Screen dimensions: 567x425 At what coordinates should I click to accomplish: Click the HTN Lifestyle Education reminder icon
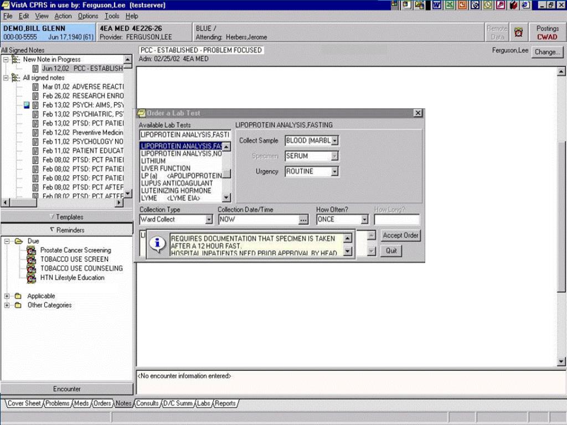31,278
